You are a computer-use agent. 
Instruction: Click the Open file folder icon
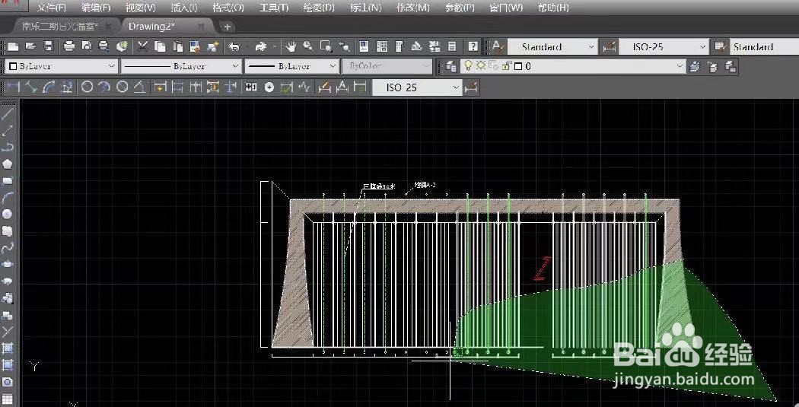(x=30, y=47)
